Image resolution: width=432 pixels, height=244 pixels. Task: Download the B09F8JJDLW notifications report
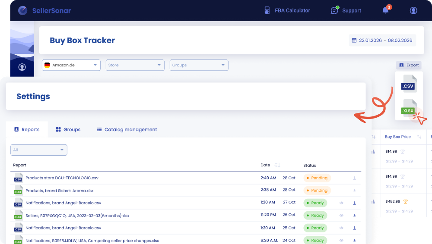pos(355,241)
